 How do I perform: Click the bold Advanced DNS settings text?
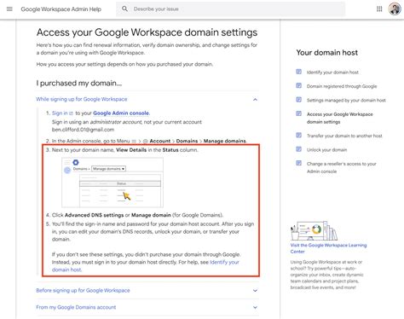[x=95, y=215]
